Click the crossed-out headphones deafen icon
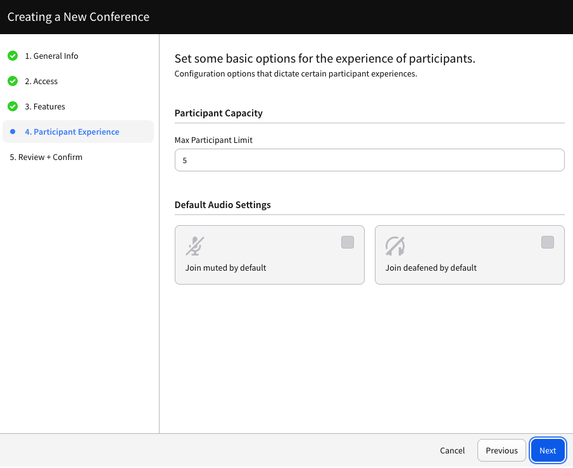The width and height of the screenshot is (573, 468). coord(395,245)
